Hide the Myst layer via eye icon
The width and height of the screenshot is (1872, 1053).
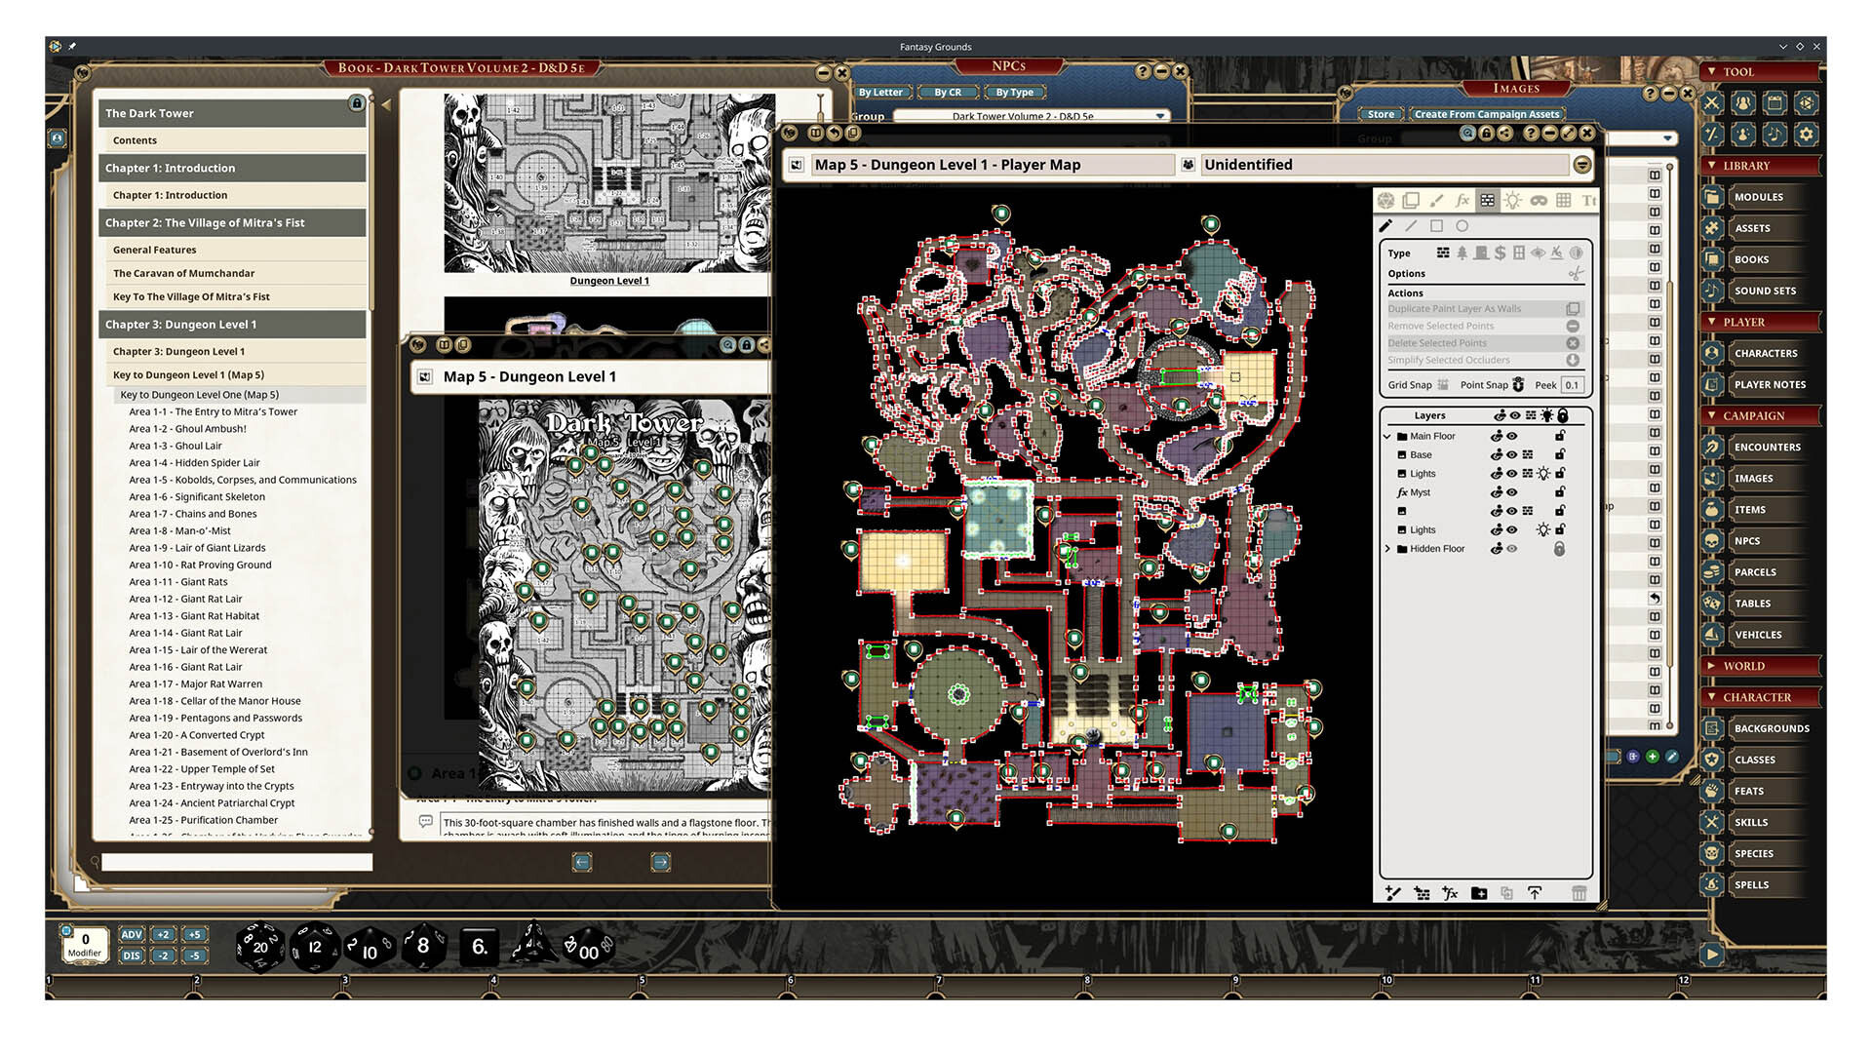coord(1512,492)
